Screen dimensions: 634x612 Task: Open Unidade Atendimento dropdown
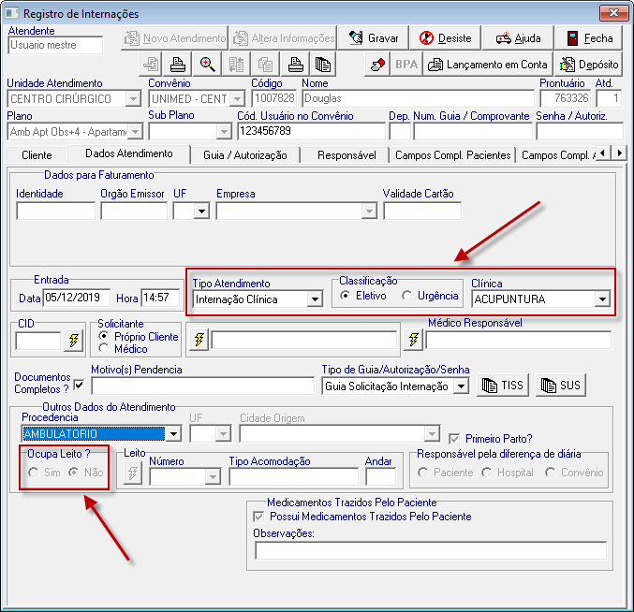pos(133,98)
